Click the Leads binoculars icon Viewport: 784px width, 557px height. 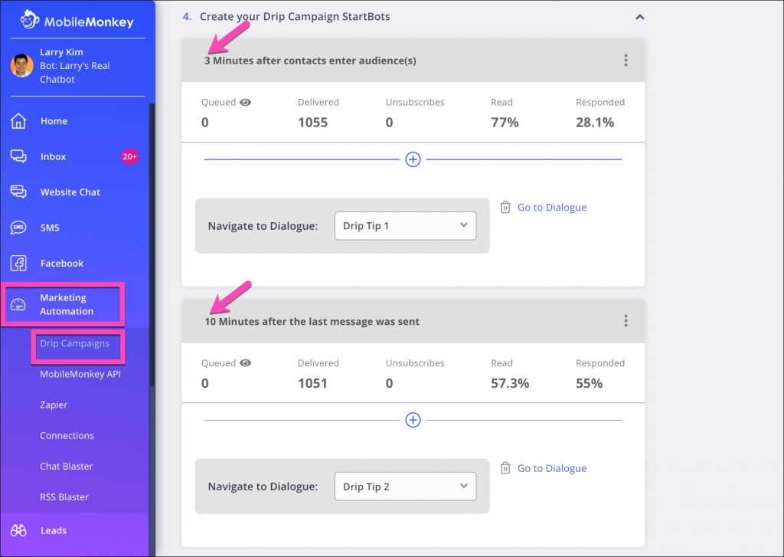[18, 530]
